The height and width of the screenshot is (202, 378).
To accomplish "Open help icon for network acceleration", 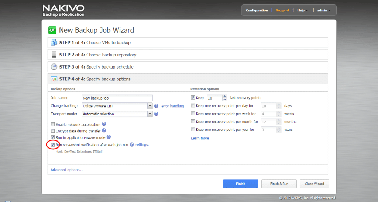I will 104,124.
